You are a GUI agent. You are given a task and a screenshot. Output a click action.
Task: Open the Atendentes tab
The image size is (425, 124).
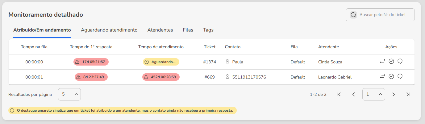point(160,30)
